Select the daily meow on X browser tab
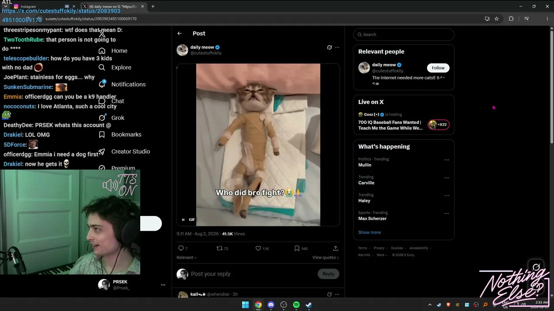This screenshot has width=554, height=311. (113, 6)
